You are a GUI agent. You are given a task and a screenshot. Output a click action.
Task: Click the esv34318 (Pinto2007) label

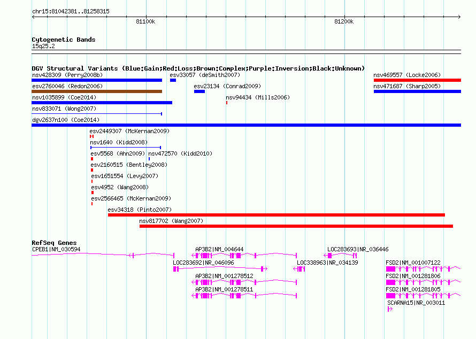140,210
